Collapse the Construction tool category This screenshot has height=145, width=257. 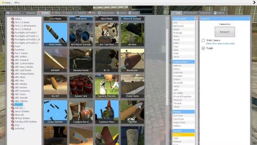(184, 62)
